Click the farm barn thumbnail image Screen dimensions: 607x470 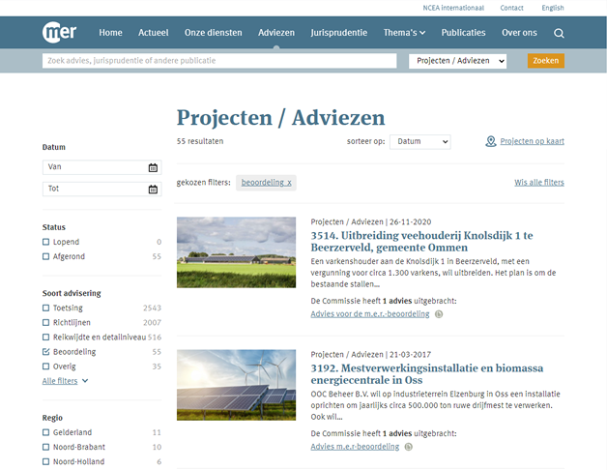[236, 252]
